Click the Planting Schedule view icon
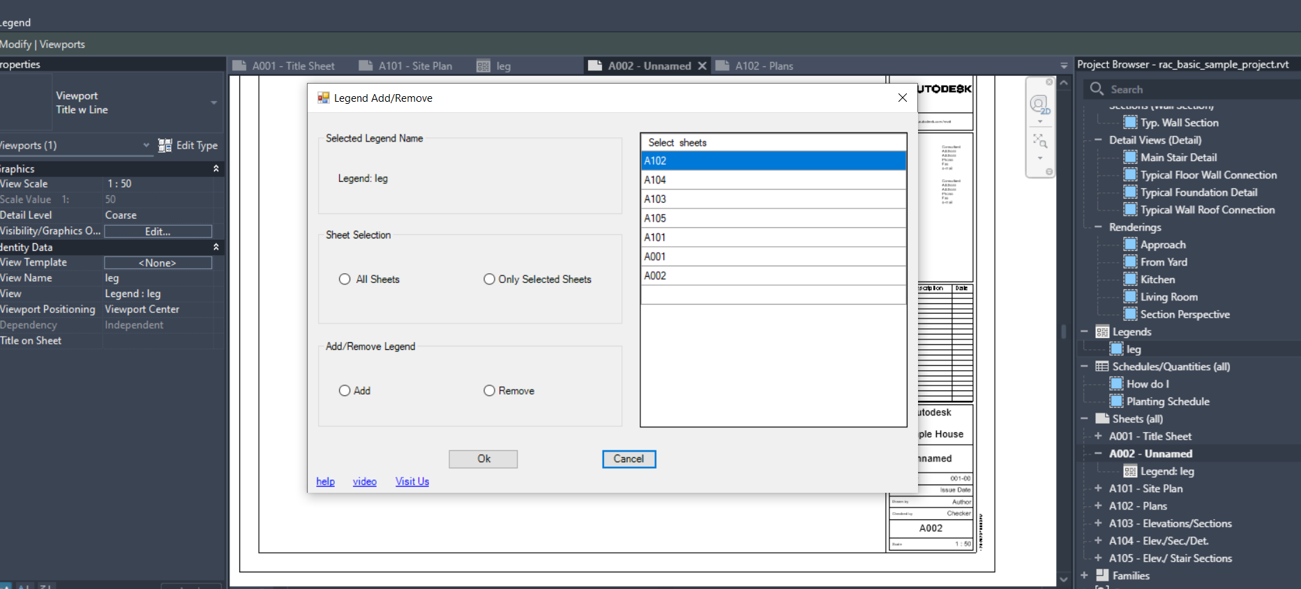Viewport: 1301px width, 589px height. point(1117,401)
